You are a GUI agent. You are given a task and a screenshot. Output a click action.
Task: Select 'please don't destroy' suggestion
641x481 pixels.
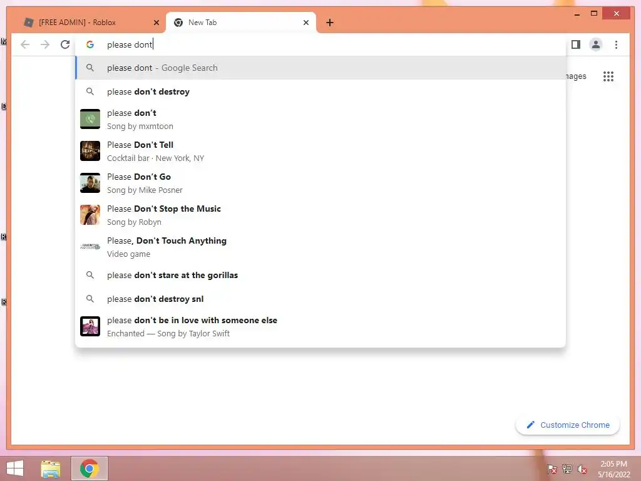321,91
